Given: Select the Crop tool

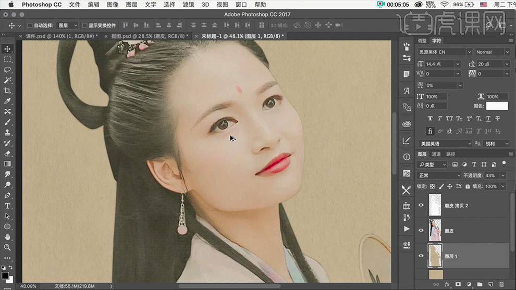Looking at the screenshot, I should [7, 91].
